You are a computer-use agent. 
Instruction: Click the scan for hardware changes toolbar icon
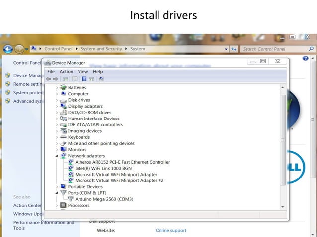pyautogui.click(x=101, y=79)
